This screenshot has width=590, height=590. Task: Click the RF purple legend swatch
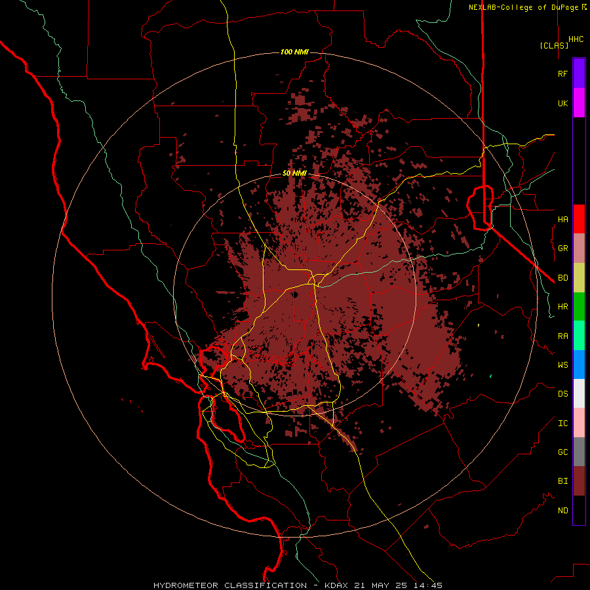(x=579, y=73)
